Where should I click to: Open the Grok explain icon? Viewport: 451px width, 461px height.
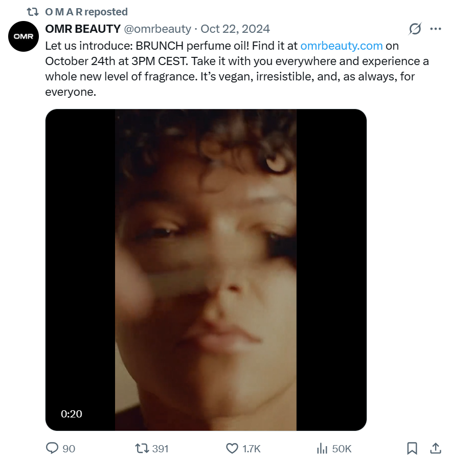pyautogui.click(x=415, y=29)
